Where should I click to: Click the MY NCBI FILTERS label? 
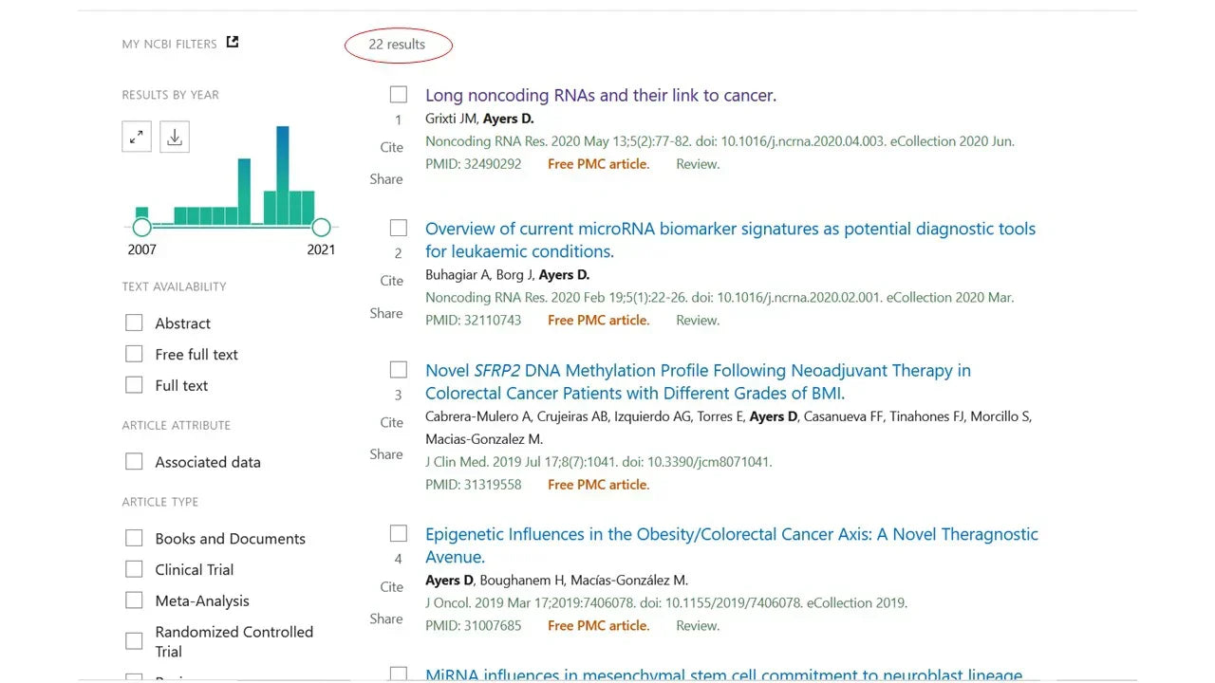coord(169,44)
